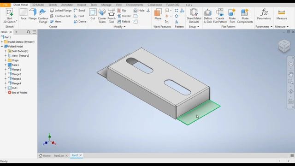The image size is (295, 166).
Task: Switch to the Annotate tab
Action: pyautogui.click(x=67, y=5)
